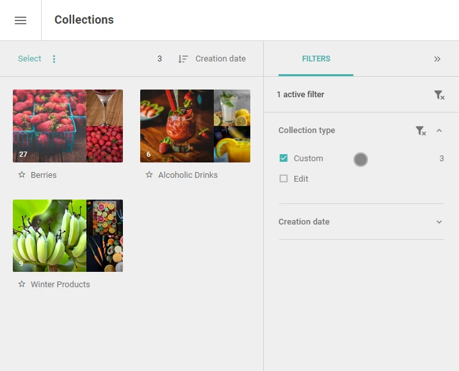Collapse filters panel with double chevron
459x371 pixels.
(x=437, y=59)
